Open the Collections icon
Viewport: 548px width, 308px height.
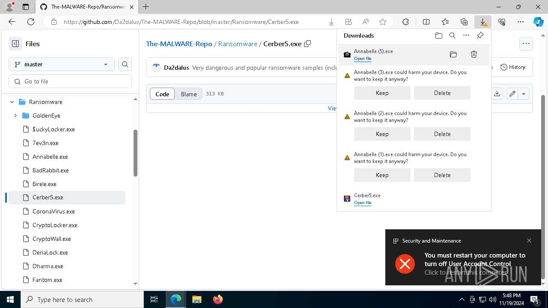click(464, 22)
